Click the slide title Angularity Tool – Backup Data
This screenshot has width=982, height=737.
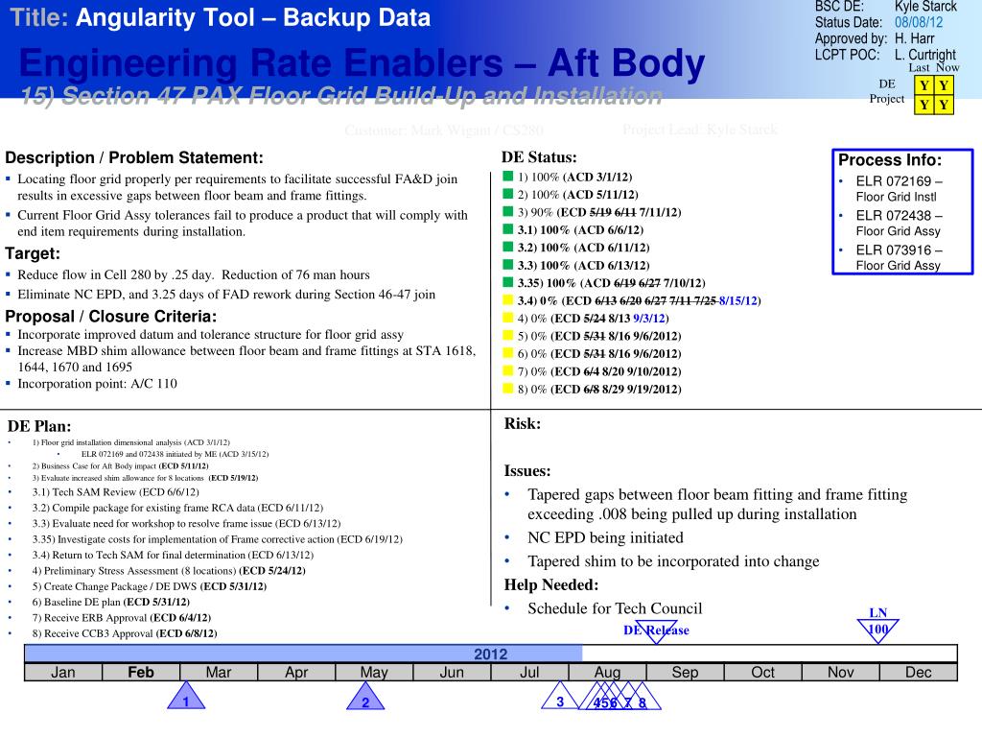point(253,17)
